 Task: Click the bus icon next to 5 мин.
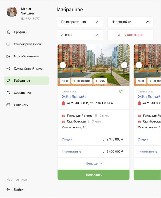[96, 115]
